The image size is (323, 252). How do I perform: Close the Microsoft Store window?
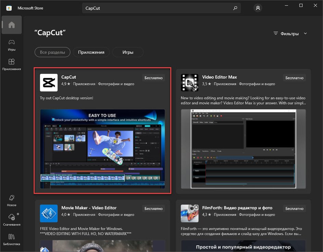(315, 5)
